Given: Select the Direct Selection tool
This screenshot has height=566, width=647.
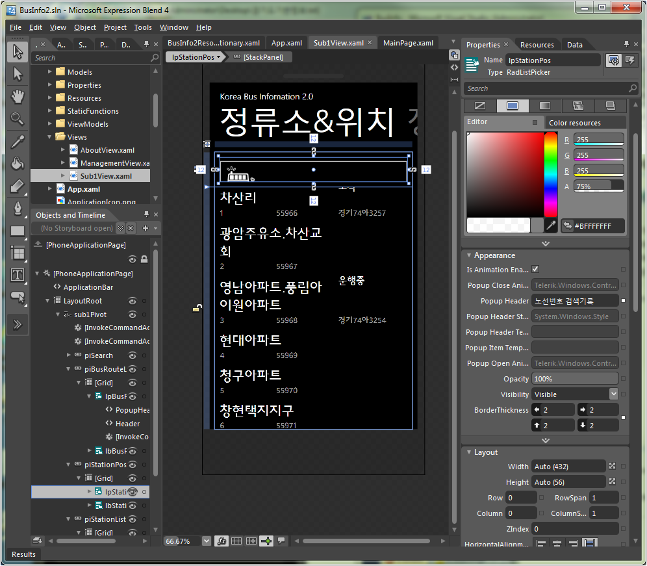Looking at the screenshot, I should [18, 74].
